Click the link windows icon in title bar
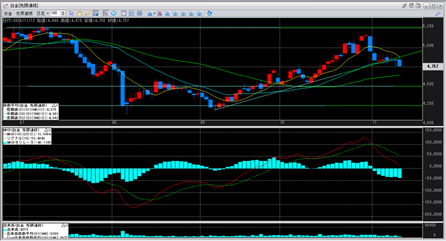The image size is (446, 241). (x=405, y=5)
